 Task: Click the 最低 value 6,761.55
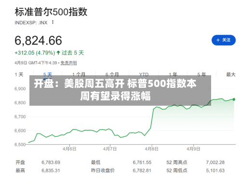(x=142, y=162)
